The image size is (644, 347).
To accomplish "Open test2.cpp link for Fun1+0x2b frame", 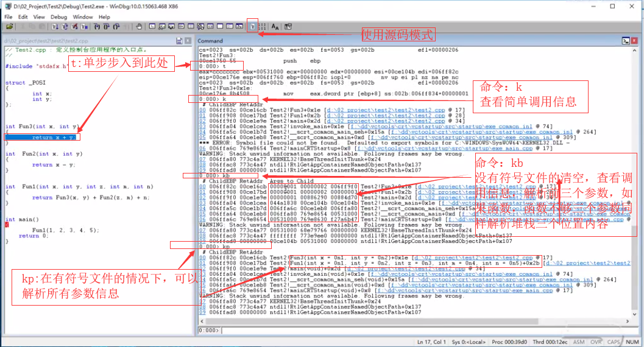I will coord(386,116).
